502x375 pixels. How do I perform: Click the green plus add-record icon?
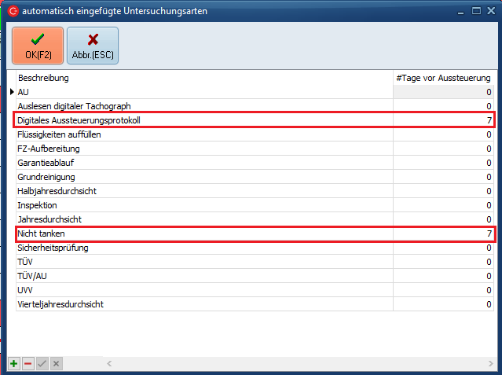click(x=14, y=363)
